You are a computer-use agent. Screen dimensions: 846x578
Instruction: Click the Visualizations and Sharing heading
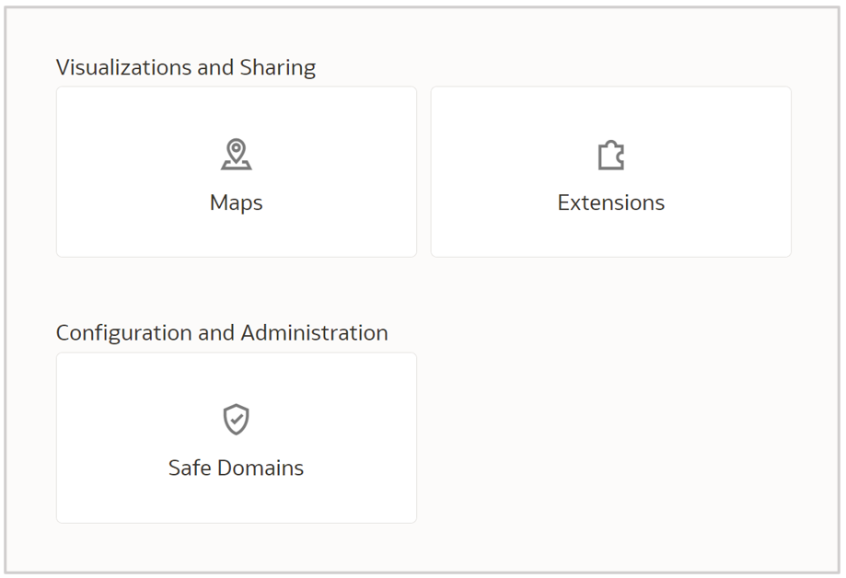186,67
